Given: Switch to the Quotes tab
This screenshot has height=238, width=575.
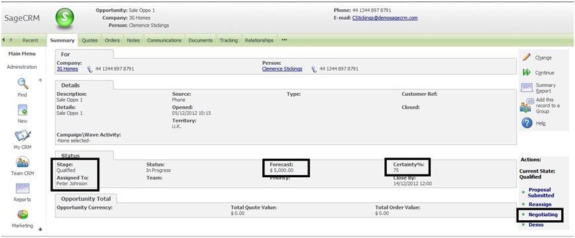Looking at the screenshot, I should (89, 40).
